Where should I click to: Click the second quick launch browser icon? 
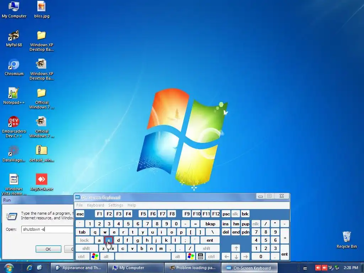(x=39, y=268)
